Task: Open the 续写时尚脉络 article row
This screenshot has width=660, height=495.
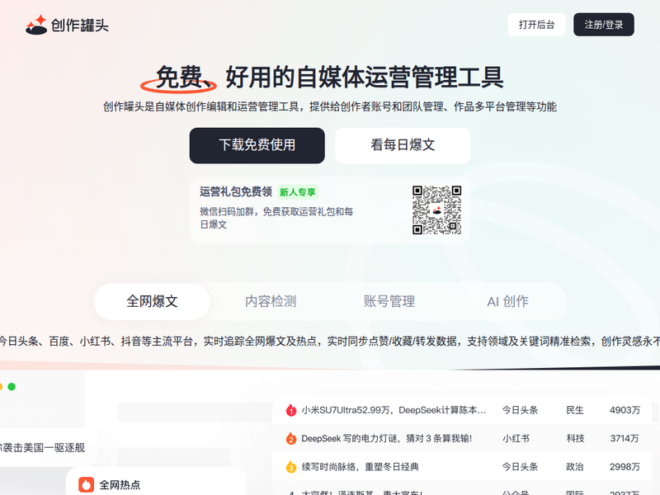Action: 462,467
